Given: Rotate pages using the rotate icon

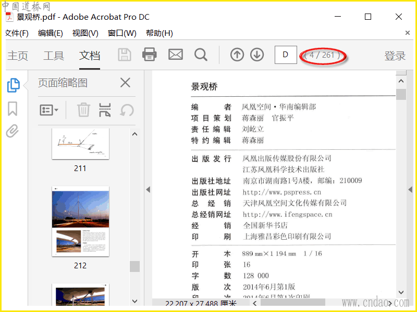Looking at the screenshot, I should 127,110.
